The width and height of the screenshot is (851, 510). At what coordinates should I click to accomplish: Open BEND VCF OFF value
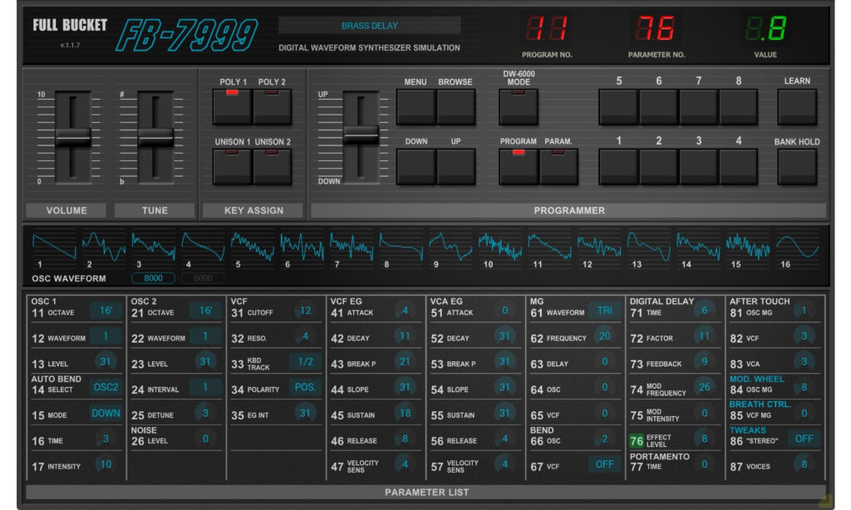click(x=605, y=464)
